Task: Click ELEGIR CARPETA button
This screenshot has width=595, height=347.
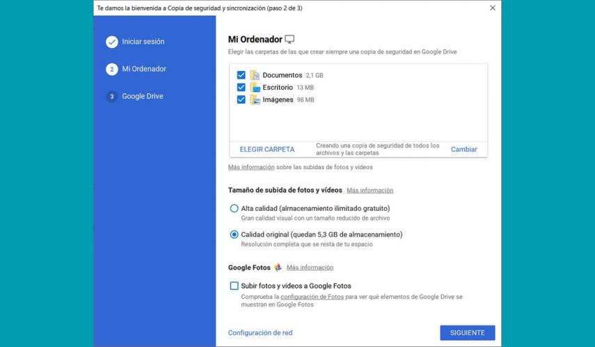Action: click(x=267, y=150)
